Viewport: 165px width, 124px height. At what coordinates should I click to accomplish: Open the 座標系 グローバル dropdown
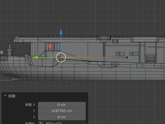click(x=62, y=123)
